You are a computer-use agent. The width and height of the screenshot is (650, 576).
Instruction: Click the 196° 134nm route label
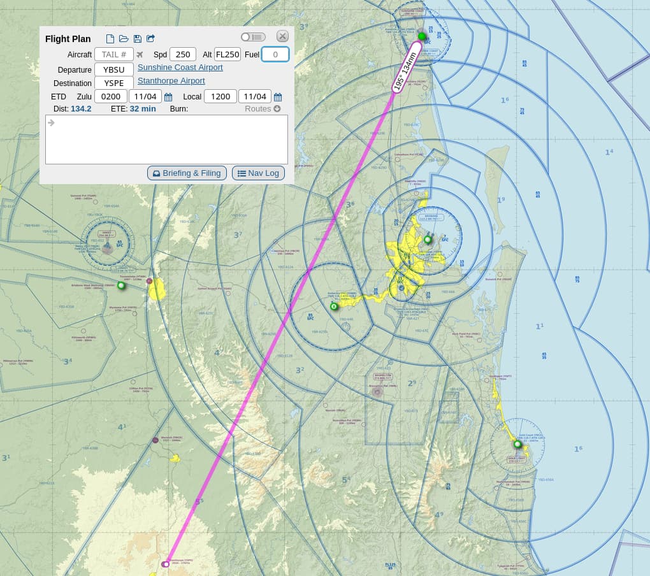[405, 68]
